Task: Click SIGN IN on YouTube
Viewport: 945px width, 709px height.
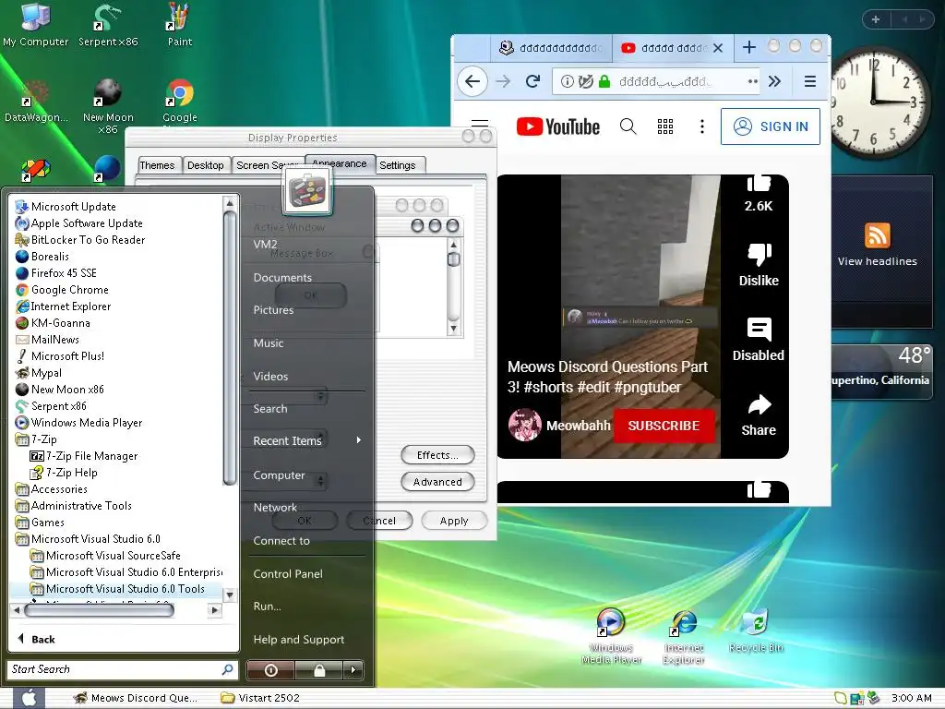Action: (771, 126)
